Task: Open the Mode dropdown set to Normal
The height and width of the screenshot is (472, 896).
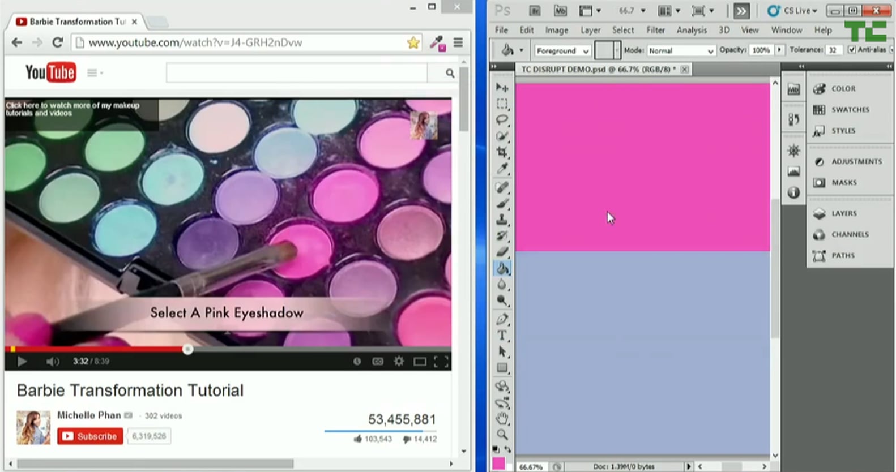Action: pos(681,50)
